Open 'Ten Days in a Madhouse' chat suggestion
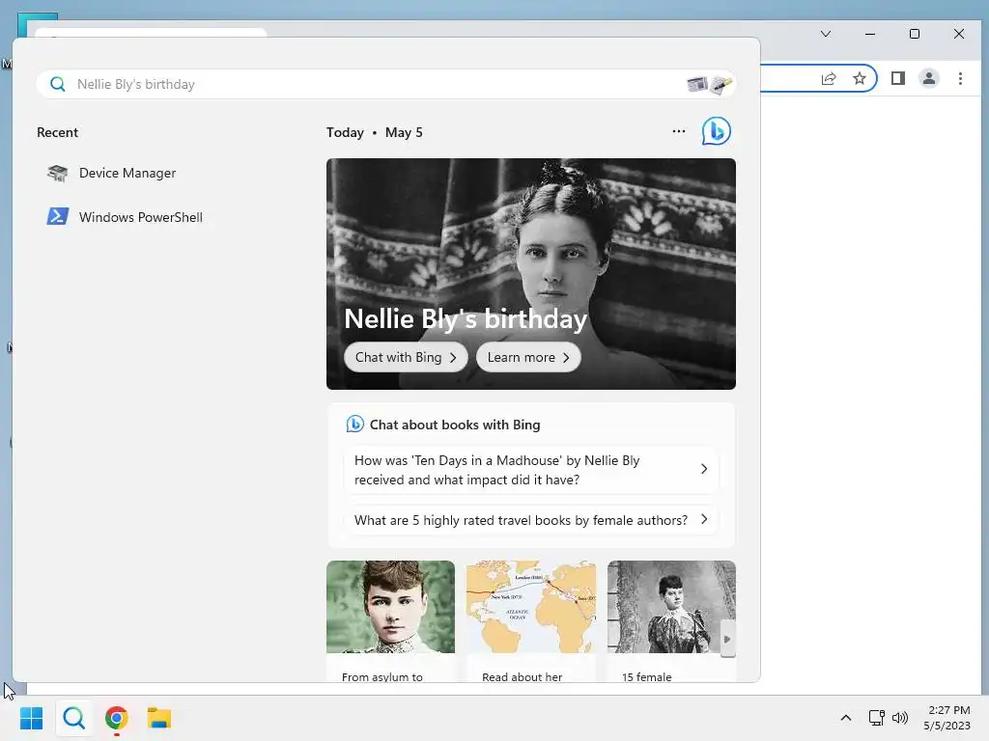Image resolution: width=989 pixels, height=741 pixels. tap(530, 470)
